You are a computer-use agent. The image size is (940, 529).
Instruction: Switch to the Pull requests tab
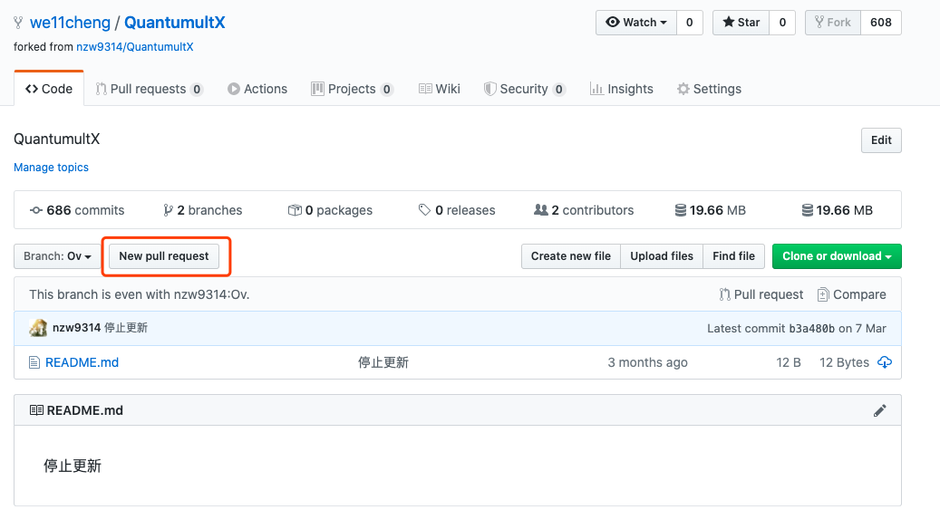(x=150, y=89)
